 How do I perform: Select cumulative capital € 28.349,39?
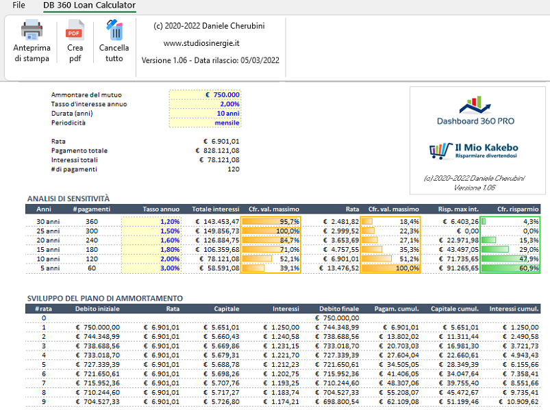459,364
